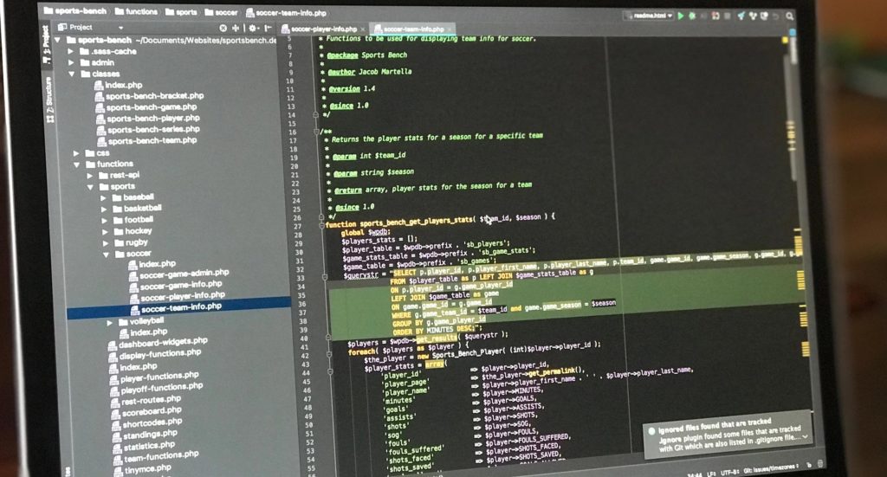Collapse the sports folder
This screenshot has height=477, width=887.
(90, 186)
